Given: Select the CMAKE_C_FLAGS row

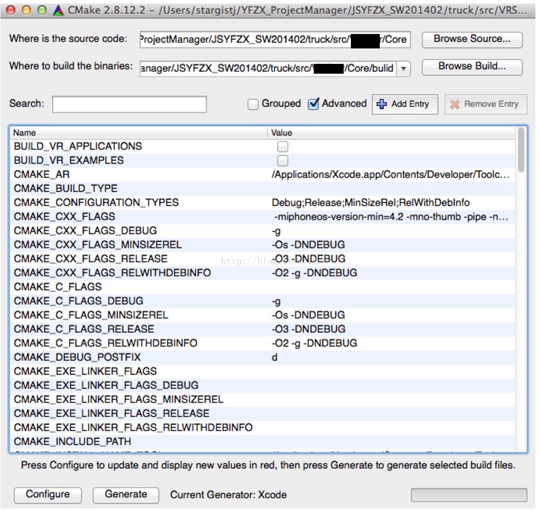Looking at the screenshot, I should click(262, 287).
